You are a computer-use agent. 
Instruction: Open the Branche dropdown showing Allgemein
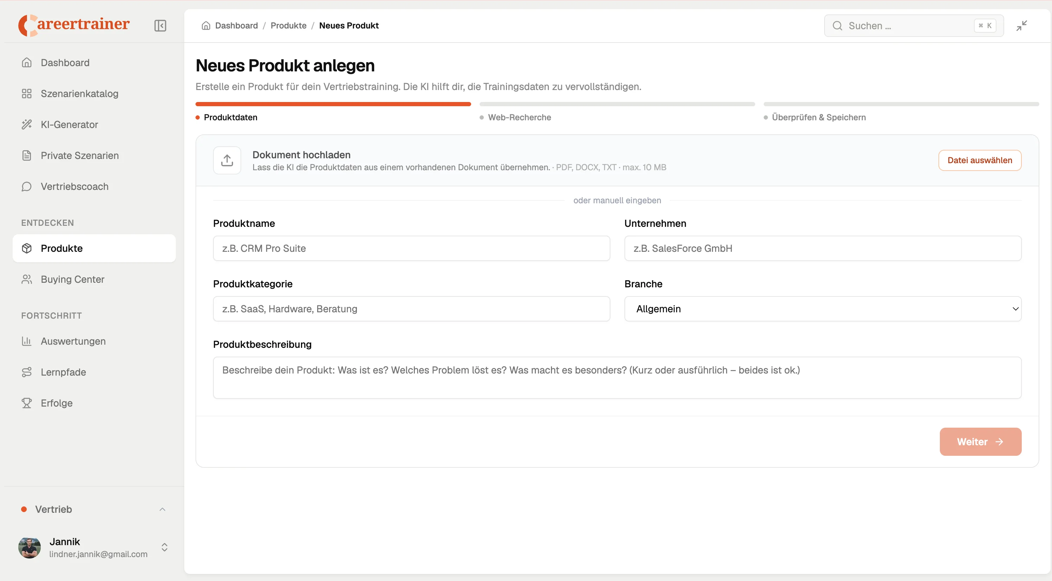click(x=822, y=309)
